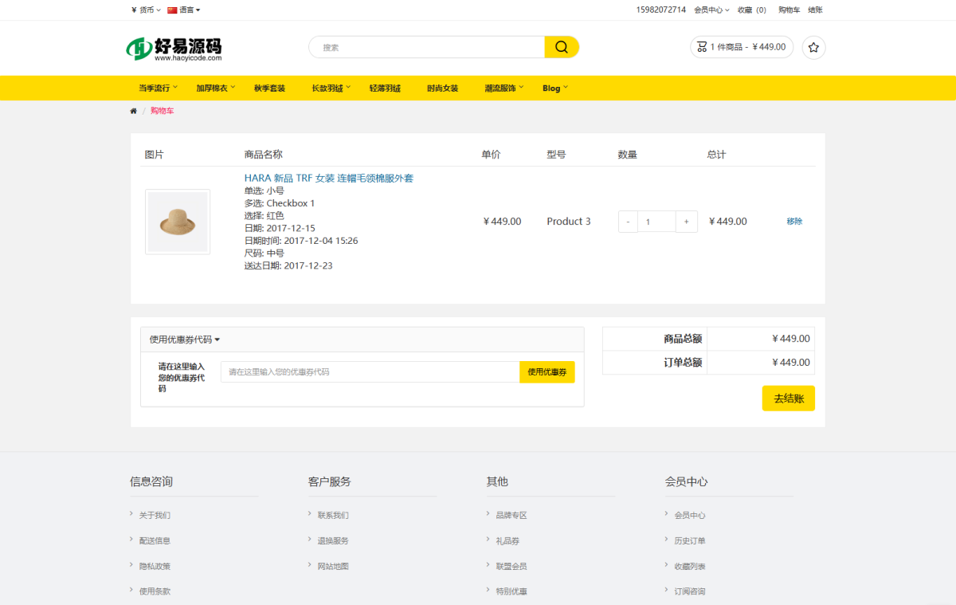Open 礼品券 footer link
This screenshot has width=956, height=605.
pyautogui.click(x=507, y=540)
